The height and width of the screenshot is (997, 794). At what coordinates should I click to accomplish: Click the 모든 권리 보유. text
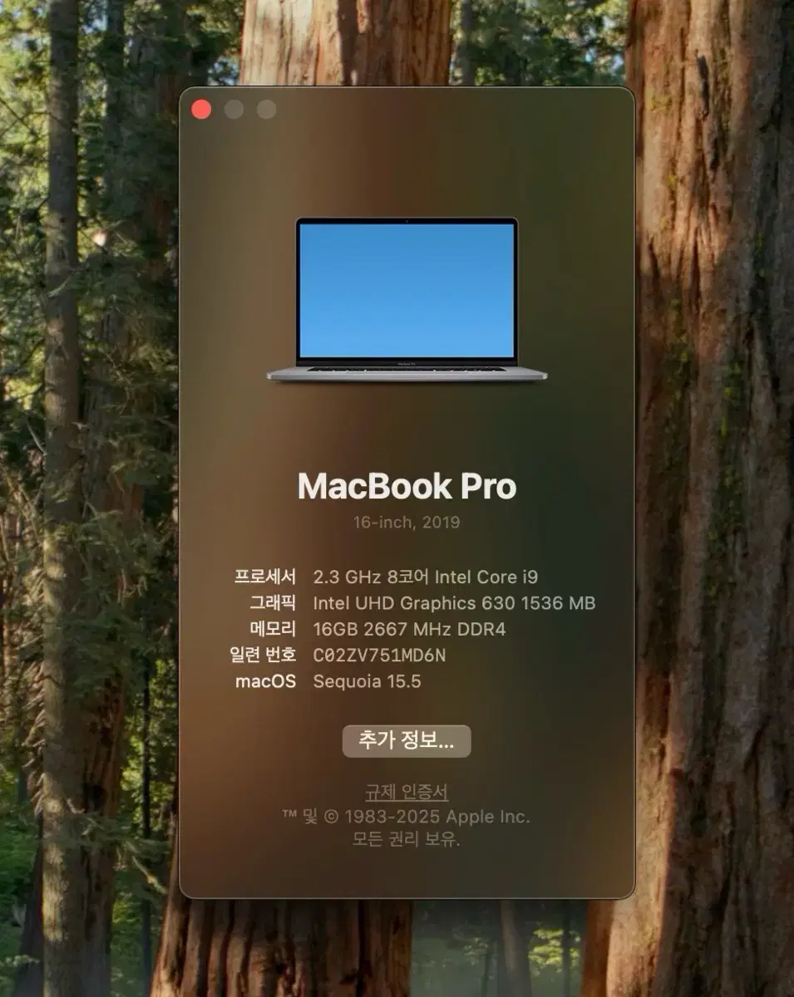(x=407, y=839)
